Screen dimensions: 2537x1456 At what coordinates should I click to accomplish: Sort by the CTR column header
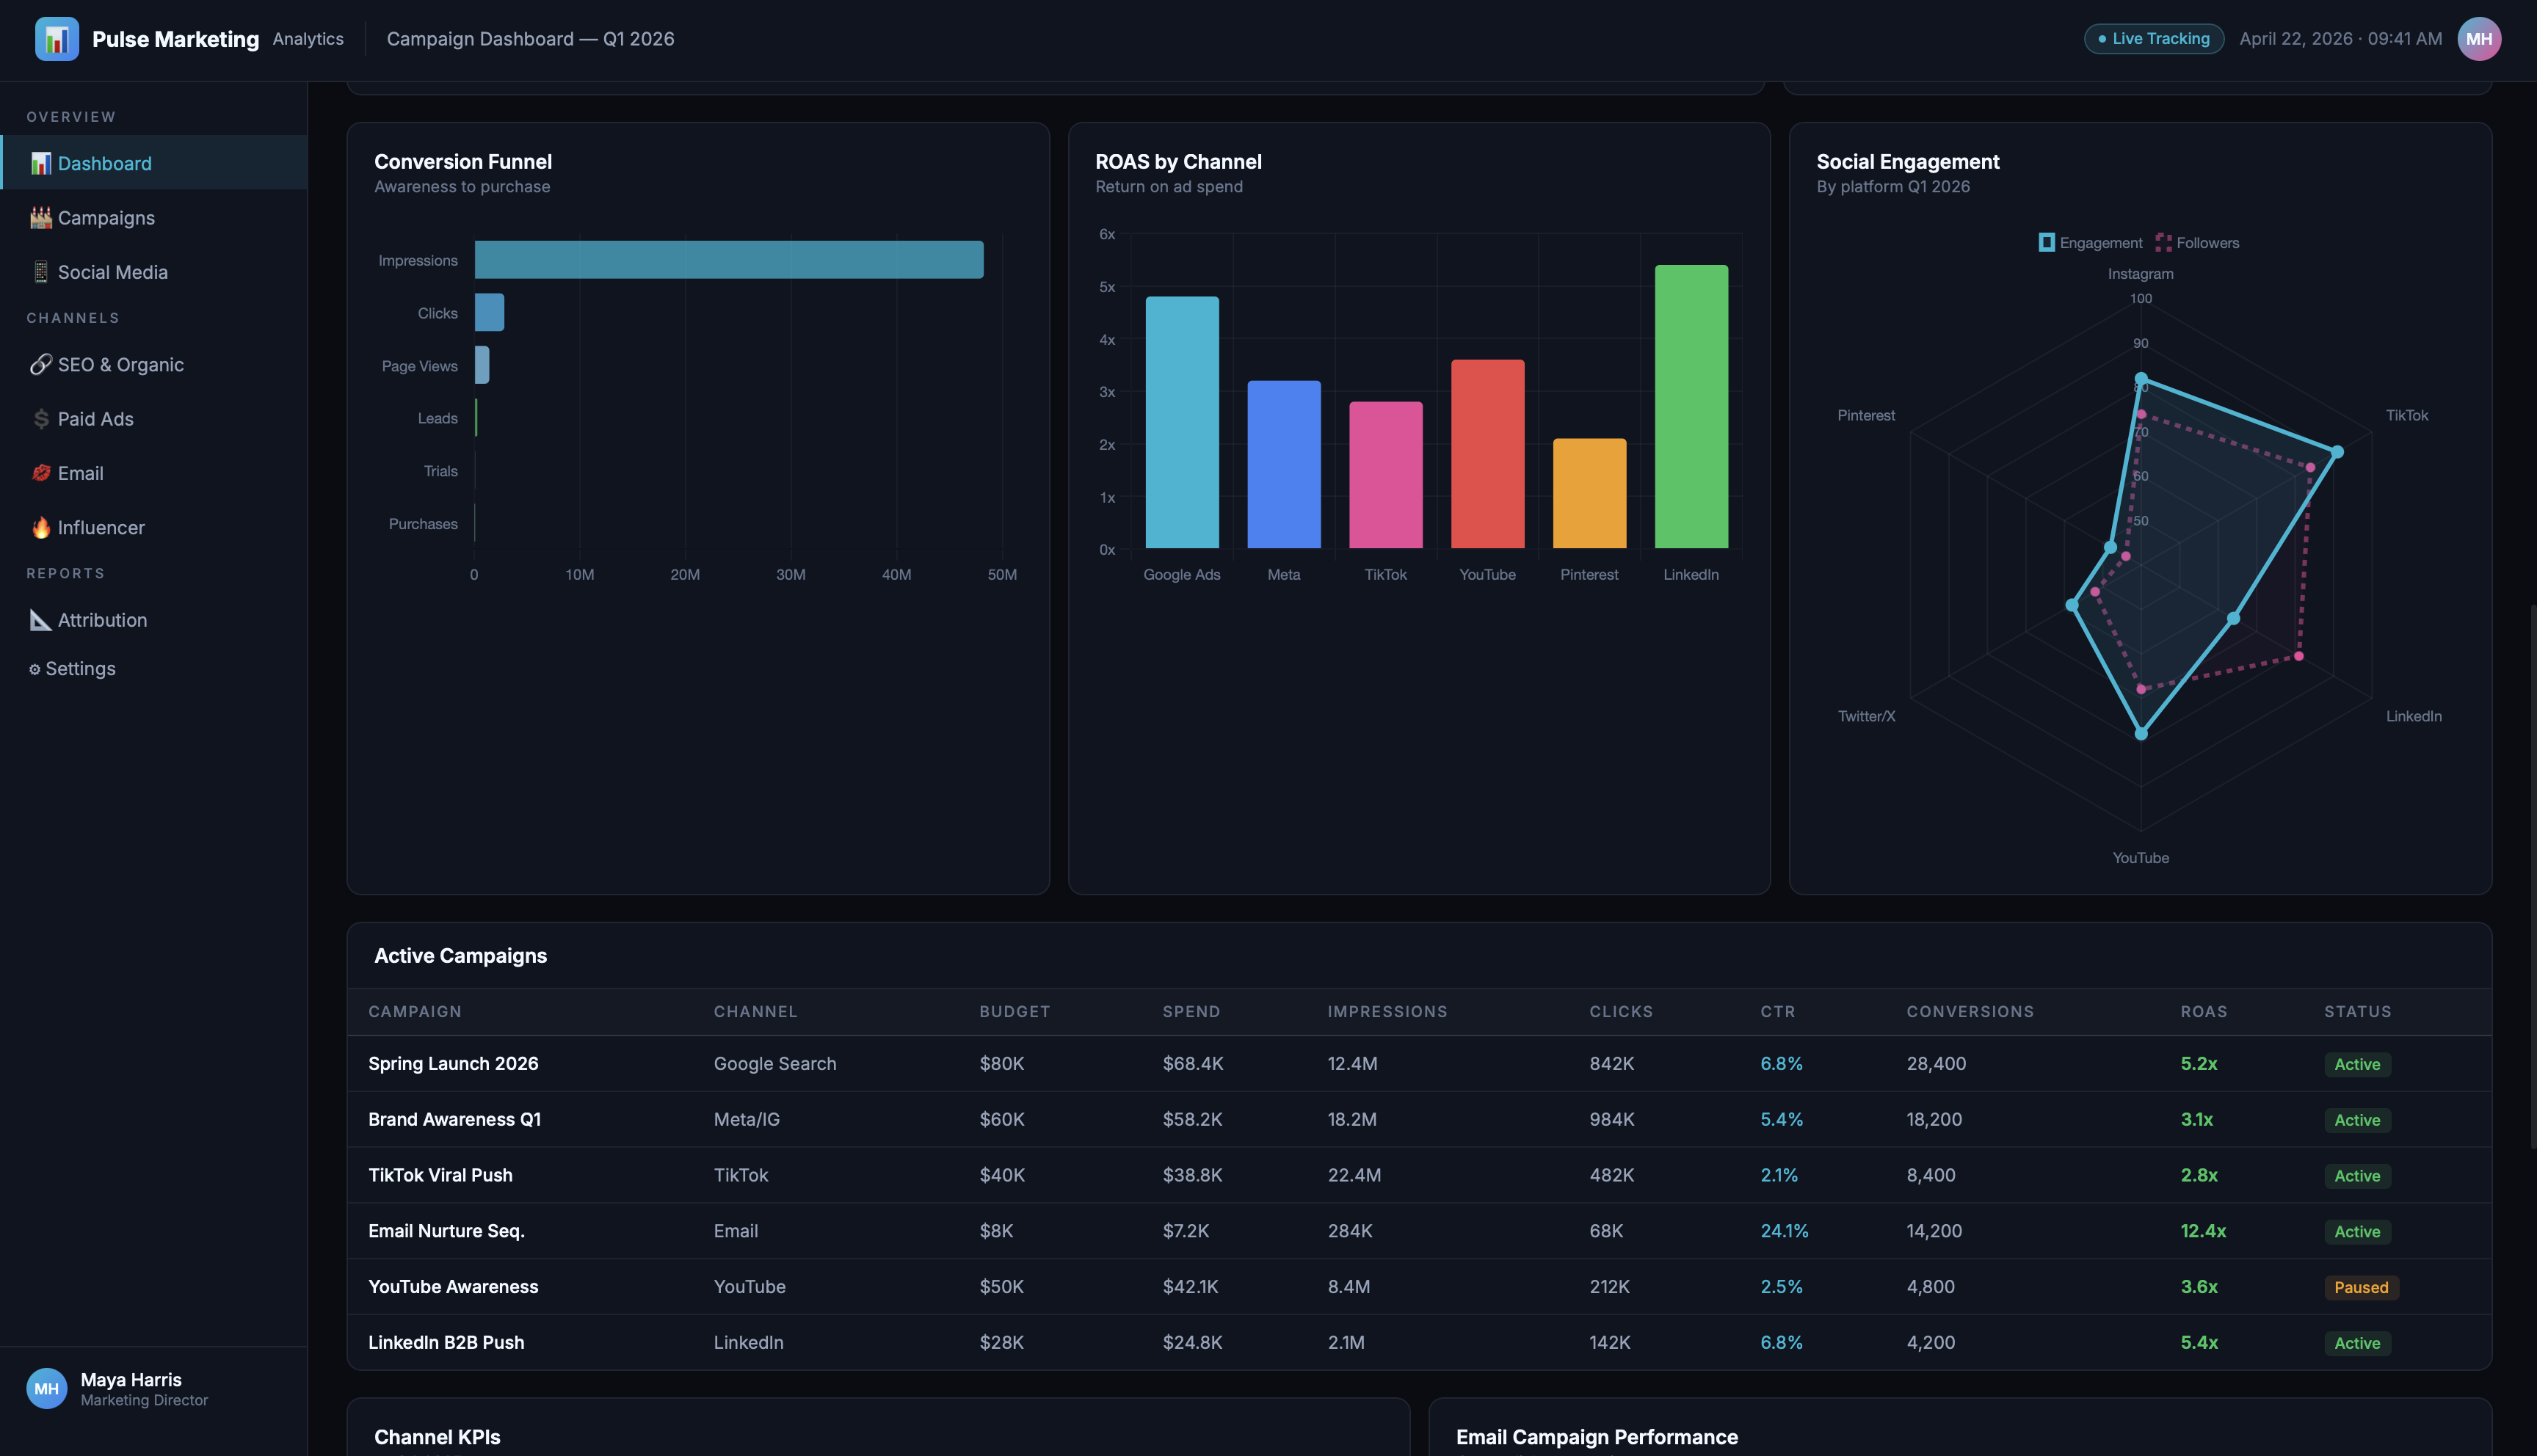(1777, 1012)
